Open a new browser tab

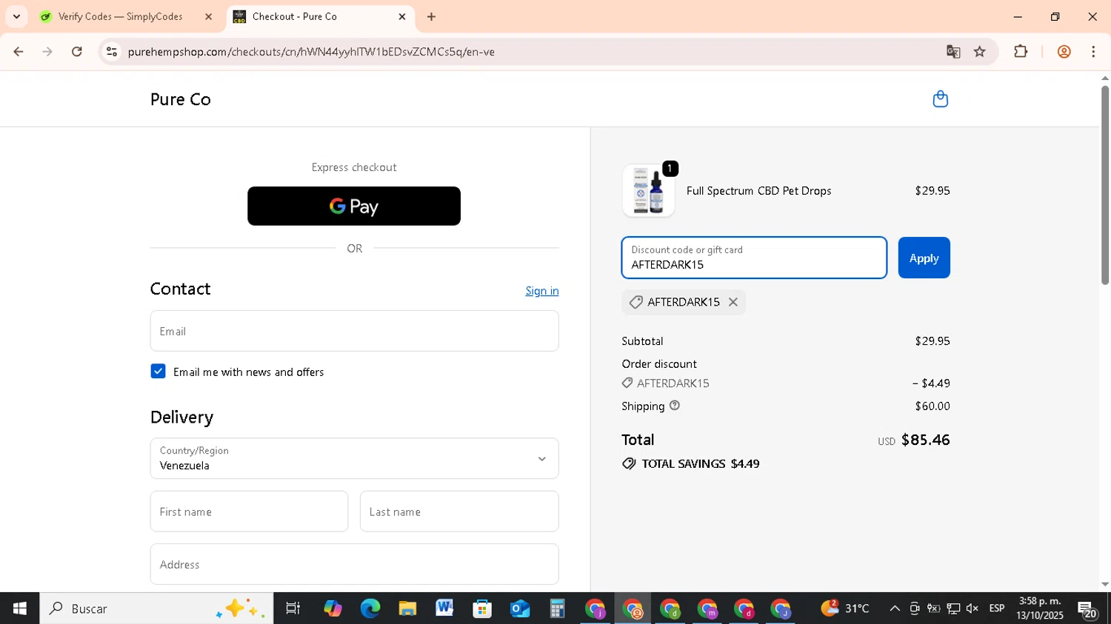[x=432, y=16]
